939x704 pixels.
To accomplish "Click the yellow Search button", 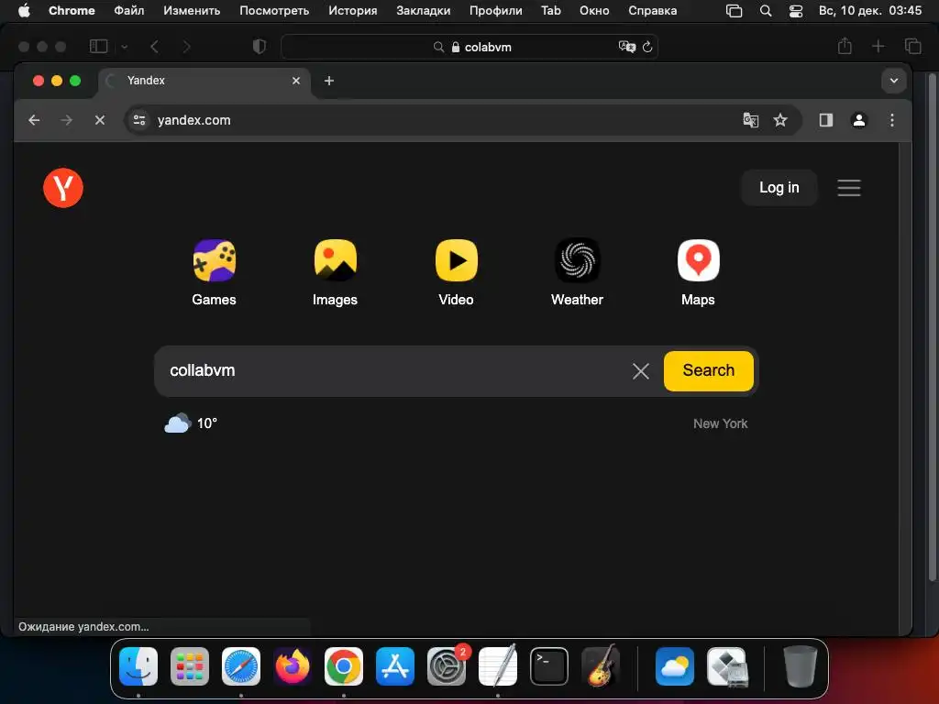I will pos(709,370).
